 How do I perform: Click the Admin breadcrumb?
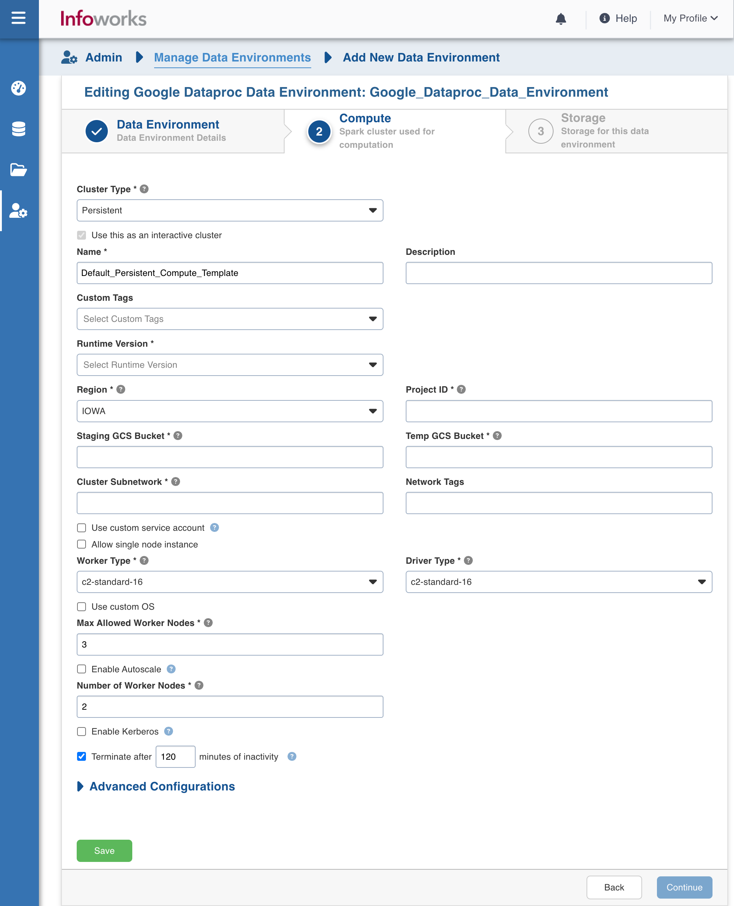(104, 57)
